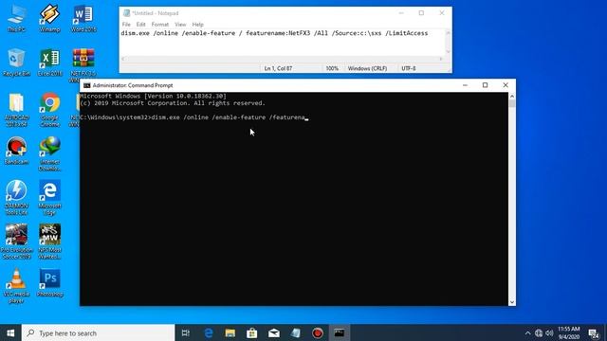Open This PC desktop icon
This screenshot has width=607, height=341.
point(16,18)
